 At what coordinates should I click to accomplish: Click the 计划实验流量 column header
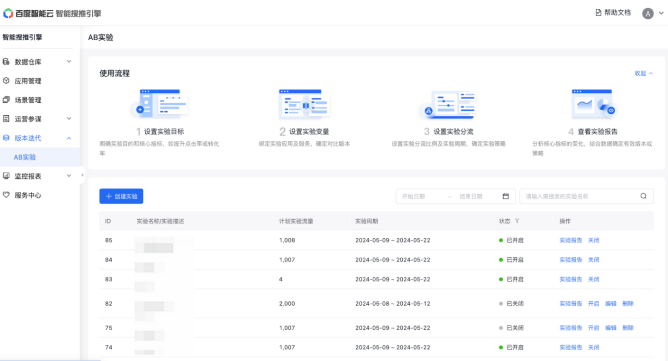pyautogui.click(x=296, y=221)
